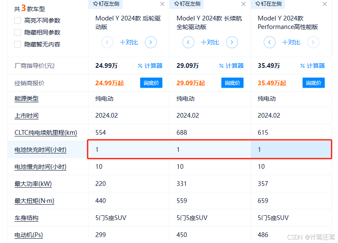Open the 最大功率(kW) parameter link
Screen dimensions: 338x243
[x=33, y=184]
